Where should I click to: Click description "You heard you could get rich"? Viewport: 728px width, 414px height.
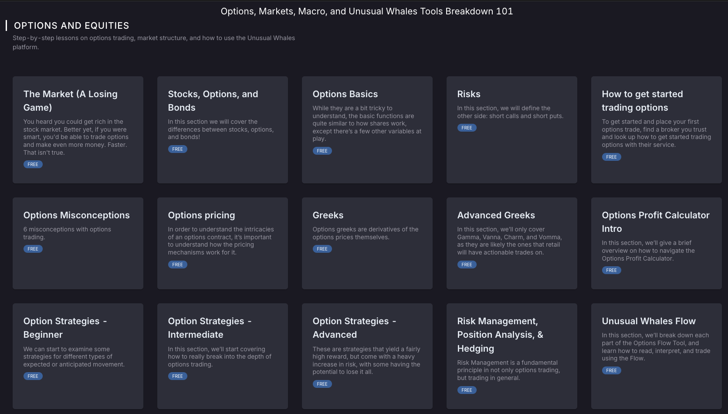pos(76,137)
